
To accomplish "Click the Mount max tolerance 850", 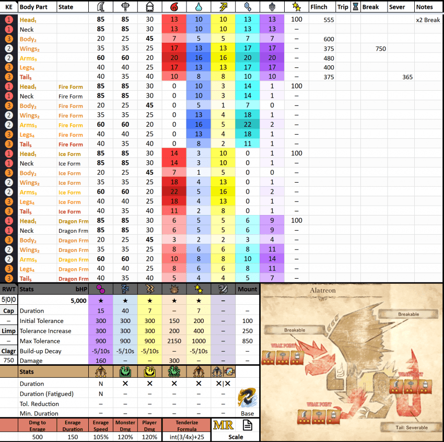I will (247, 341).
